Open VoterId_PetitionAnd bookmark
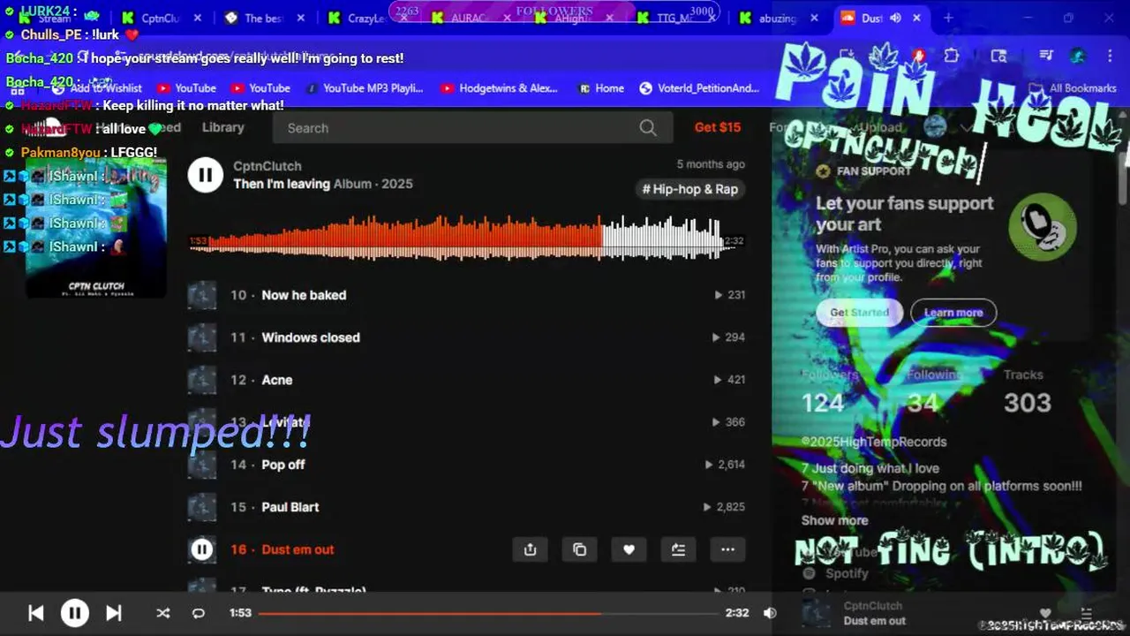 click(699, 88)
